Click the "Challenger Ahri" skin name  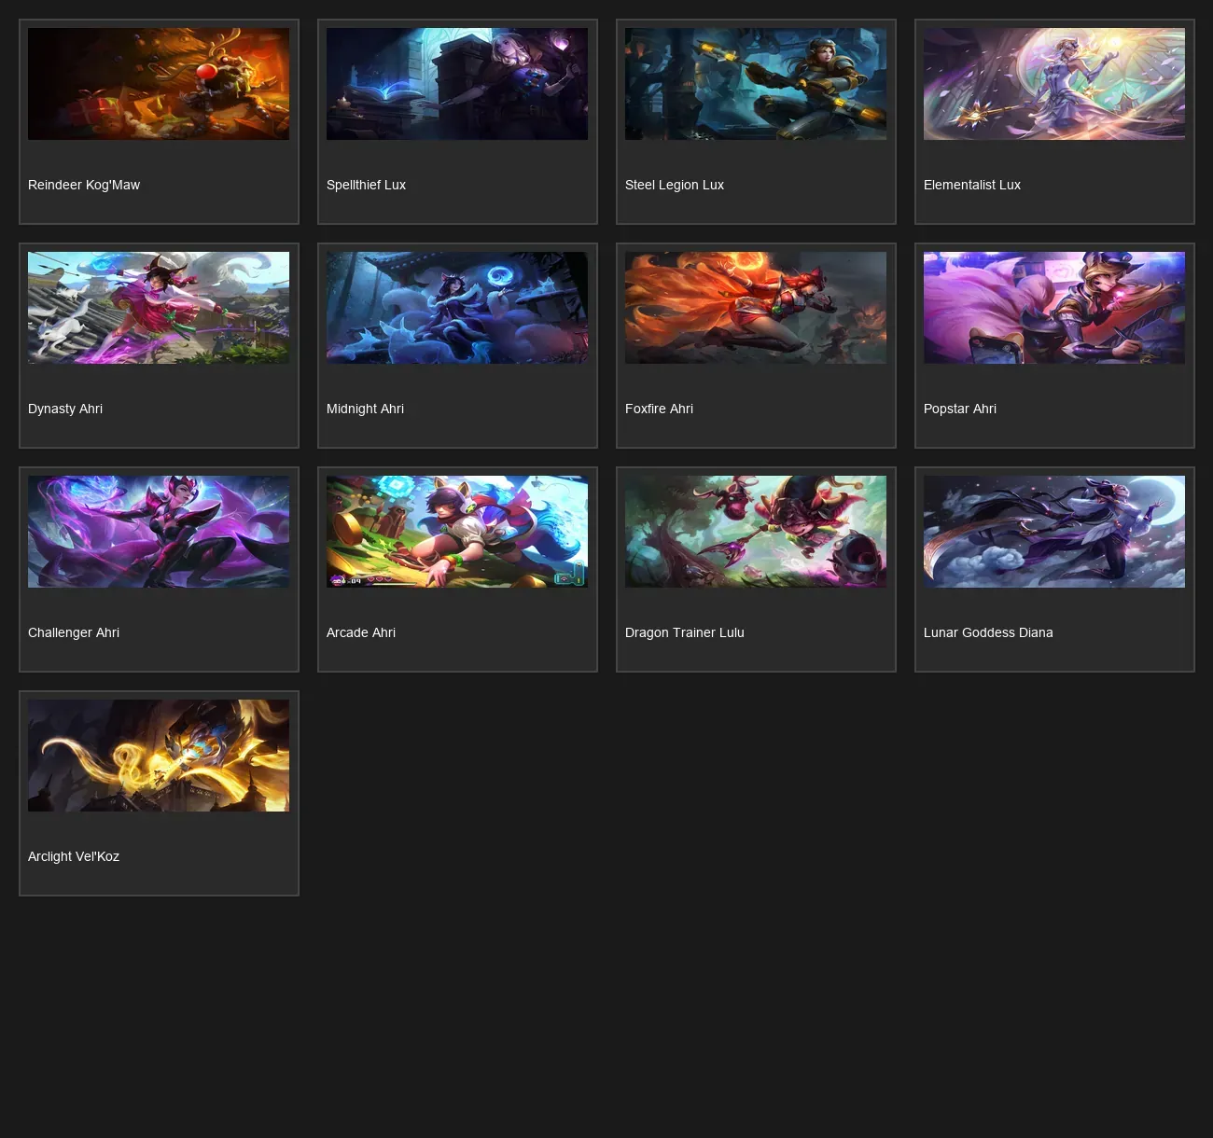pyautogui.click(x=74, y=632)
